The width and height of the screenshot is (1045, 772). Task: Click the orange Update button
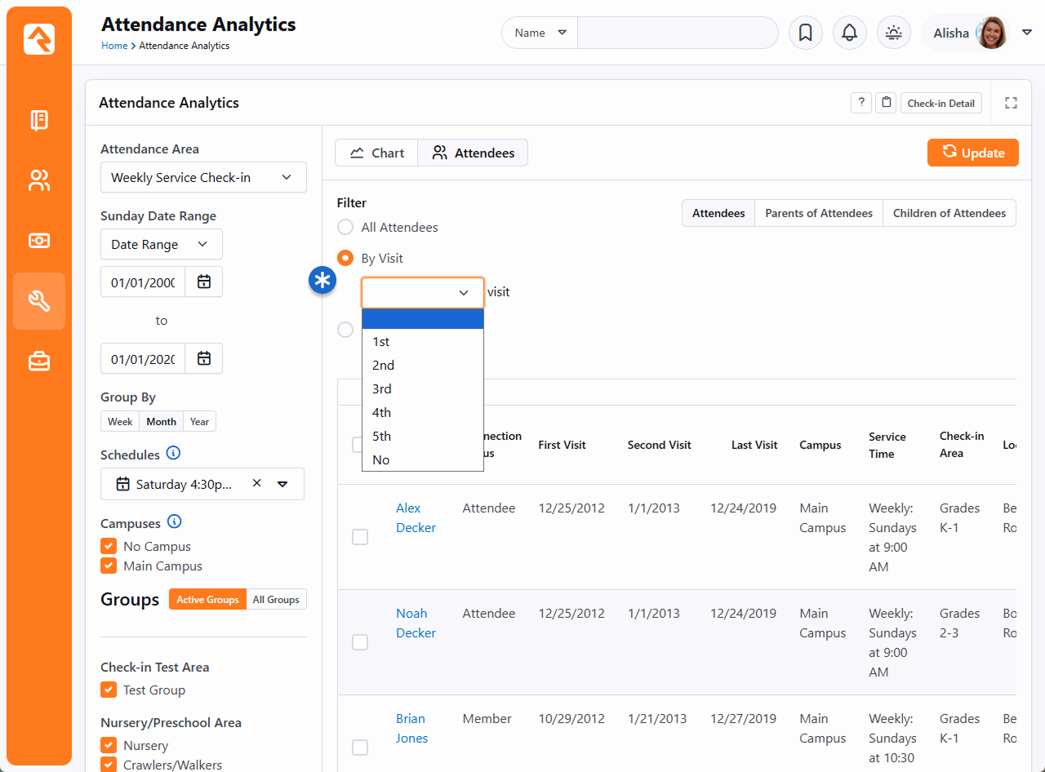click(972, 153)
